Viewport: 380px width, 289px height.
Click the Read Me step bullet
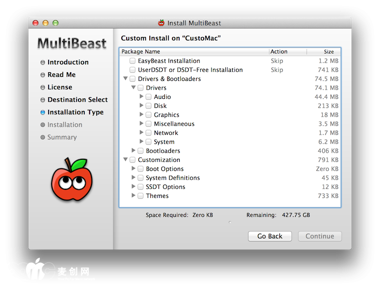42,75
